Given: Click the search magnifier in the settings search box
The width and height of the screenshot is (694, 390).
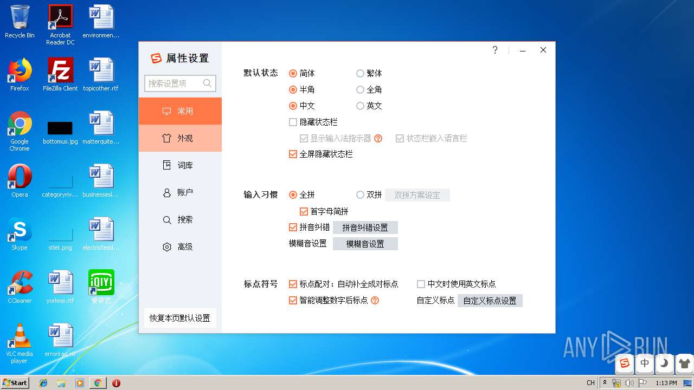Looking at the screenshot, I should (207, 83).
